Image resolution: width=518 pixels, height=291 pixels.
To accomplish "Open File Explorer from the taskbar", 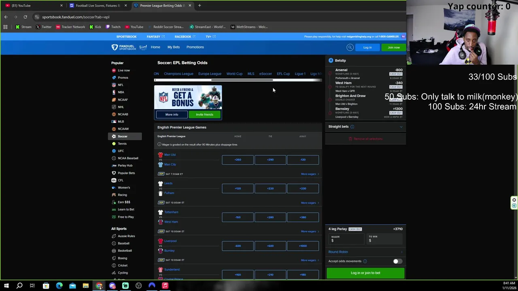I will (x=86, y=286).
